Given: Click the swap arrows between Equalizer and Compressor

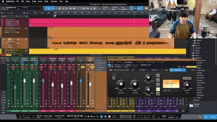Looking at the screenshot, I should (166, 70).
